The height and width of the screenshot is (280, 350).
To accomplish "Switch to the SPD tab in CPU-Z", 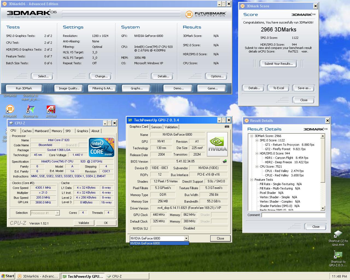I will point(68,131).
